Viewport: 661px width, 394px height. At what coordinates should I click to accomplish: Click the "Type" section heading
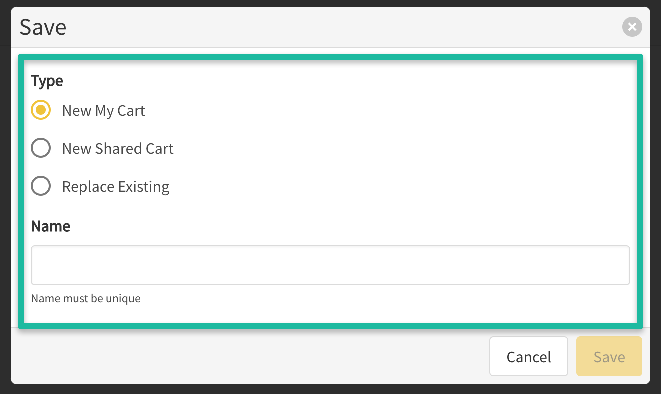(47, 81)
